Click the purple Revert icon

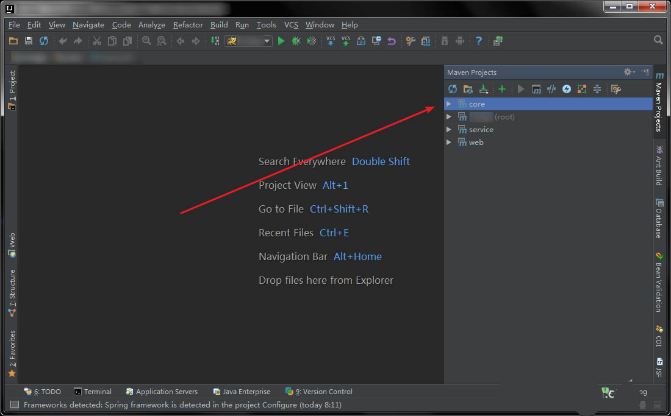tap(392, 41)
